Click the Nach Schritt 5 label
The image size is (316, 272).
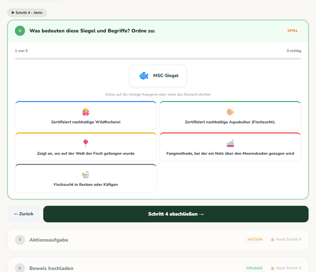pos(289,268)
